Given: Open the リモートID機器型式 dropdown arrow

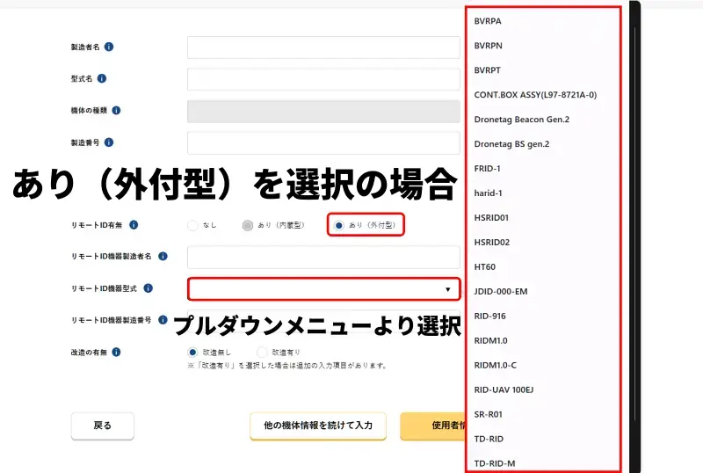Looking at the screenshot, I should (x=447, y=289).
